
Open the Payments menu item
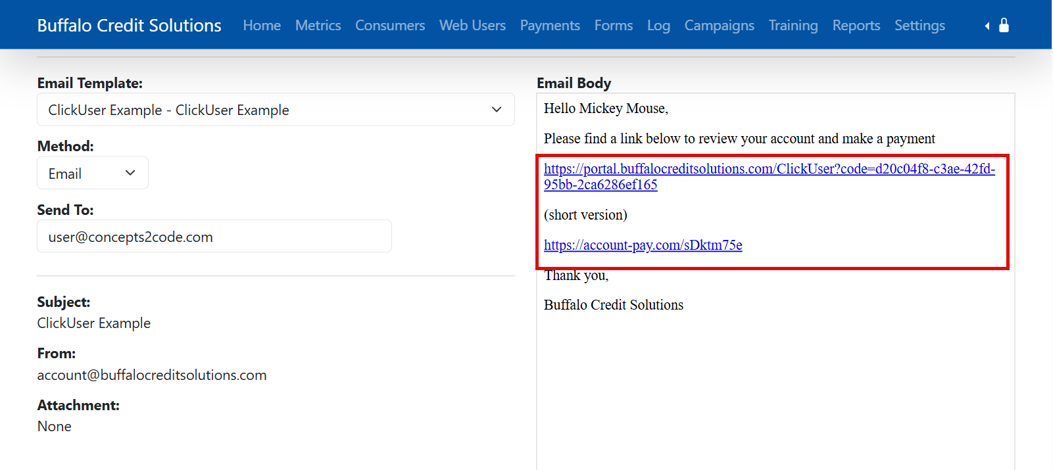point(550,26)
